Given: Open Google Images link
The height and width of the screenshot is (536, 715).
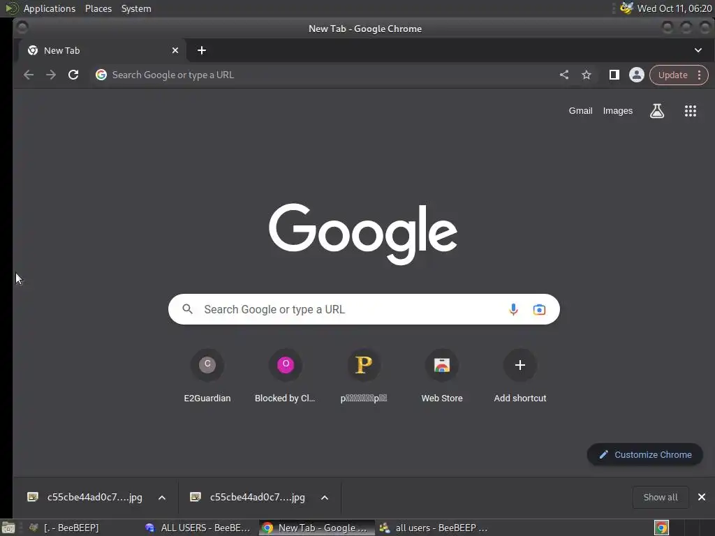Looking at the screenshot, I should pyautogui.click(x=617, y=111).
